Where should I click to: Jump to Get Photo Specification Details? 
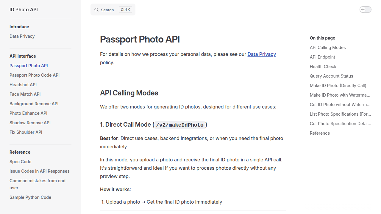[341, 124]
